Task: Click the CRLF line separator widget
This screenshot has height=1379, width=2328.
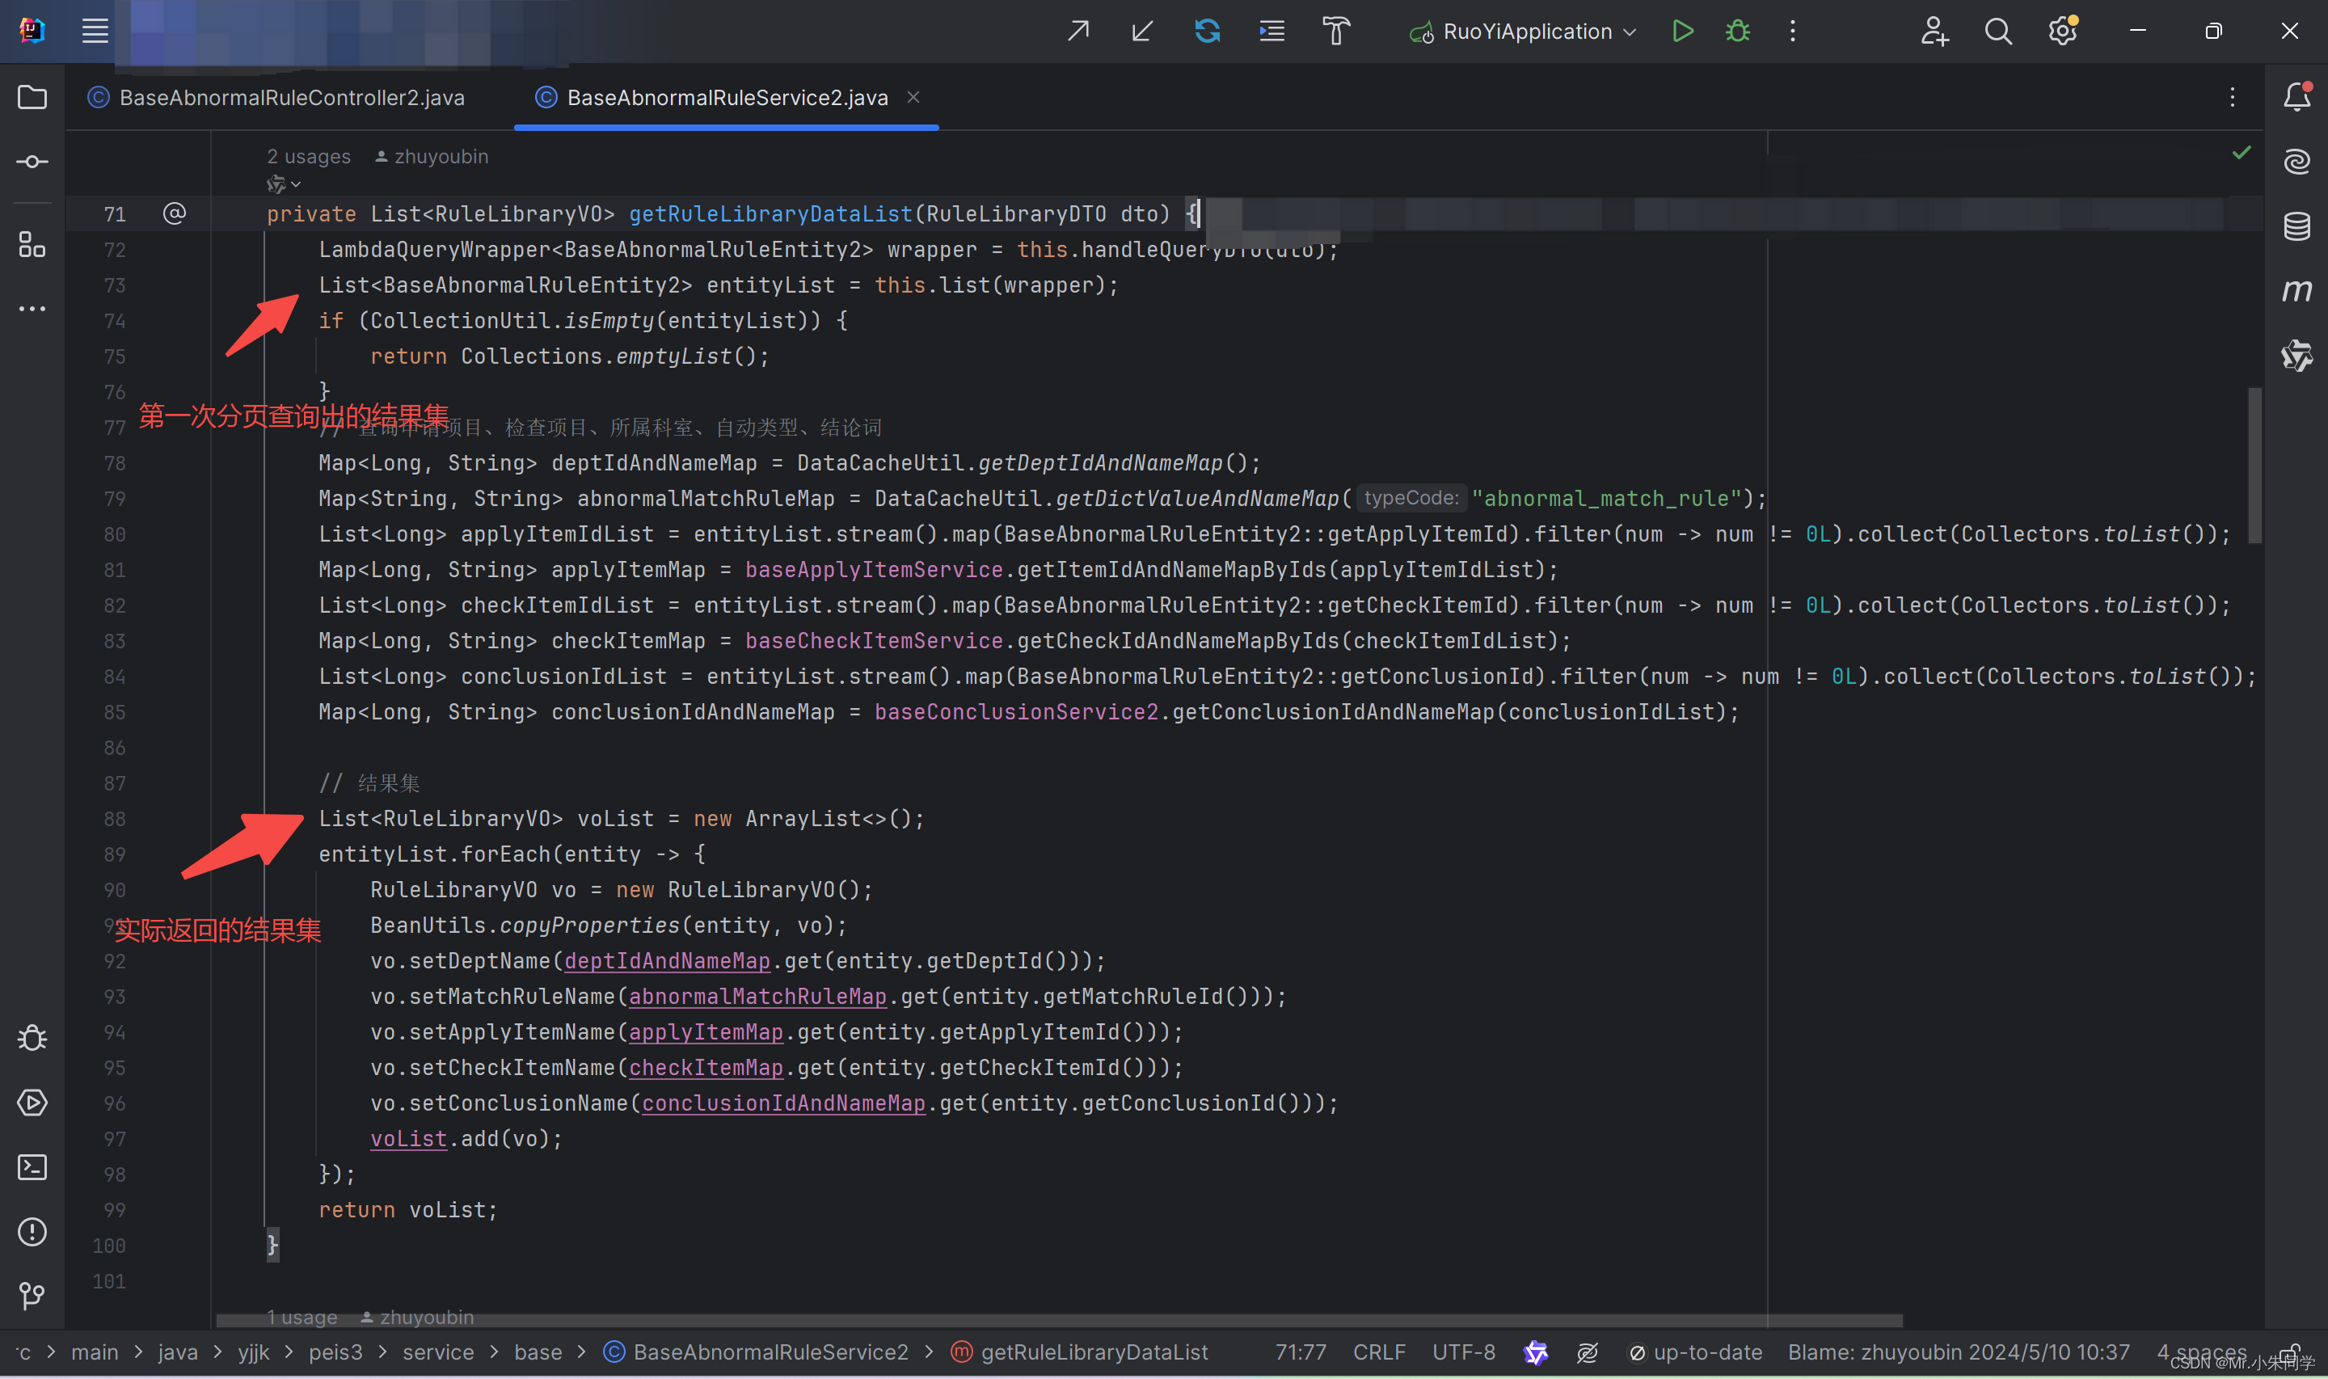Action: (1378, 1352)
